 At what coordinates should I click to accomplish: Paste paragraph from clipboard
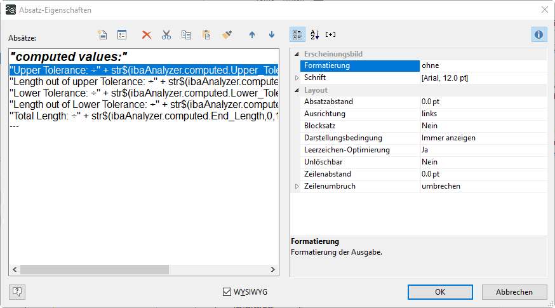pos(206,35)
